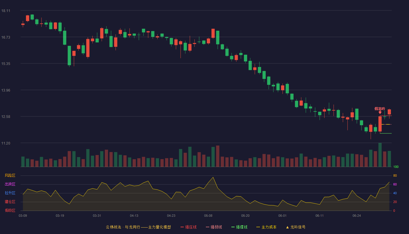Toggle the 主力成本 legend series
409x234 pixels.
(266, 227)
